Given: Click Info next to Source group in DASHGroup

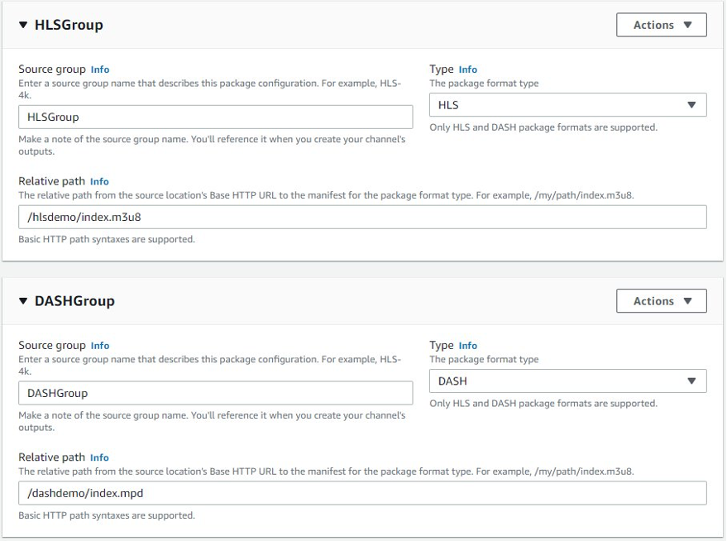Looking at the screenshot, I should pyautogui.click(x=99, y=345).
